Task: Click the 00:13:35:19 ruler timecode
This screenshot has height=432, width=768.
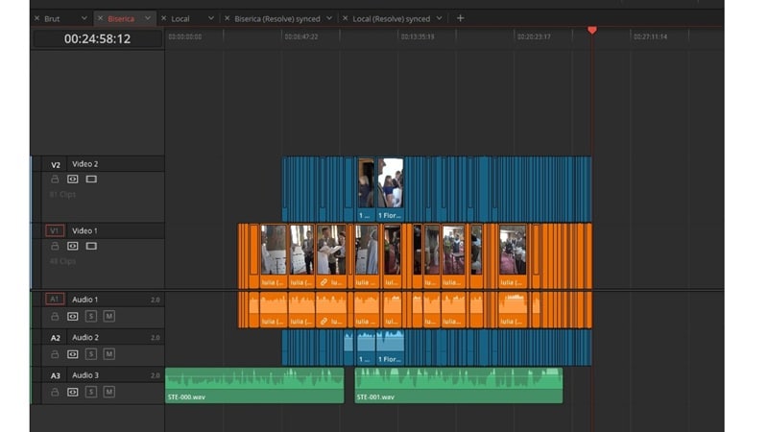Action: [x=418, y=36]
